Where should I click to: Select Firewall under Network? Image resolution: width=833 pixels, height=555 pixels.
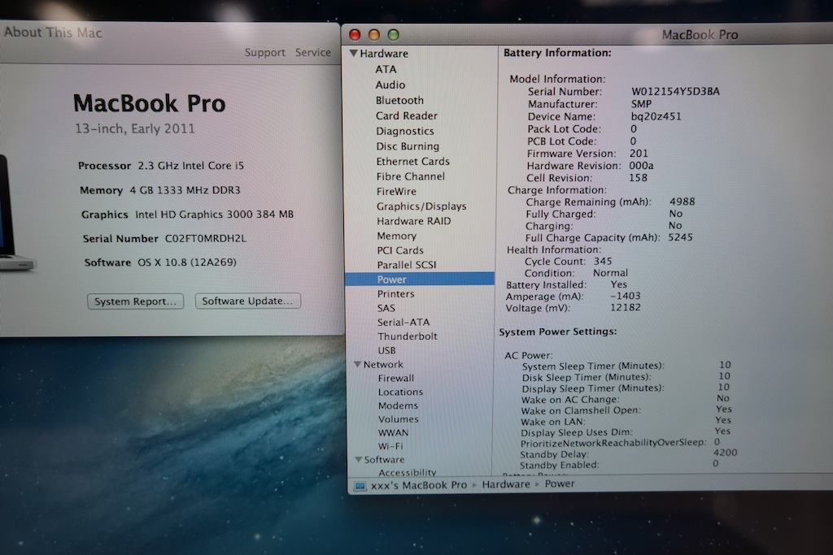pyautogui.click(x=396, y=379)
